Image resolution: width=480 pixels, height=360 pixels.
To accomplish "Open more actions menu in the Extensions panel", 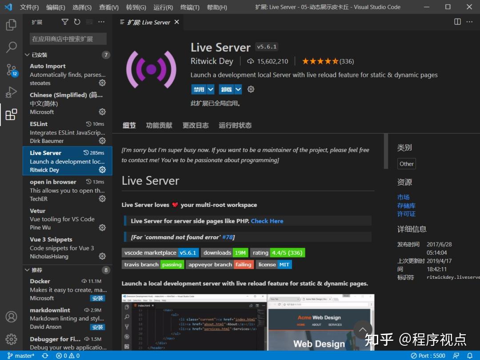I will 100,21.
